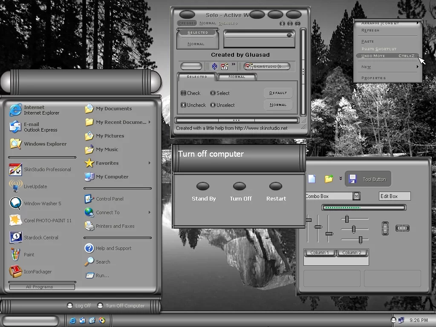Click the top horizontal slider handle
Screen dimensions: 436x327
pos(347,219)
